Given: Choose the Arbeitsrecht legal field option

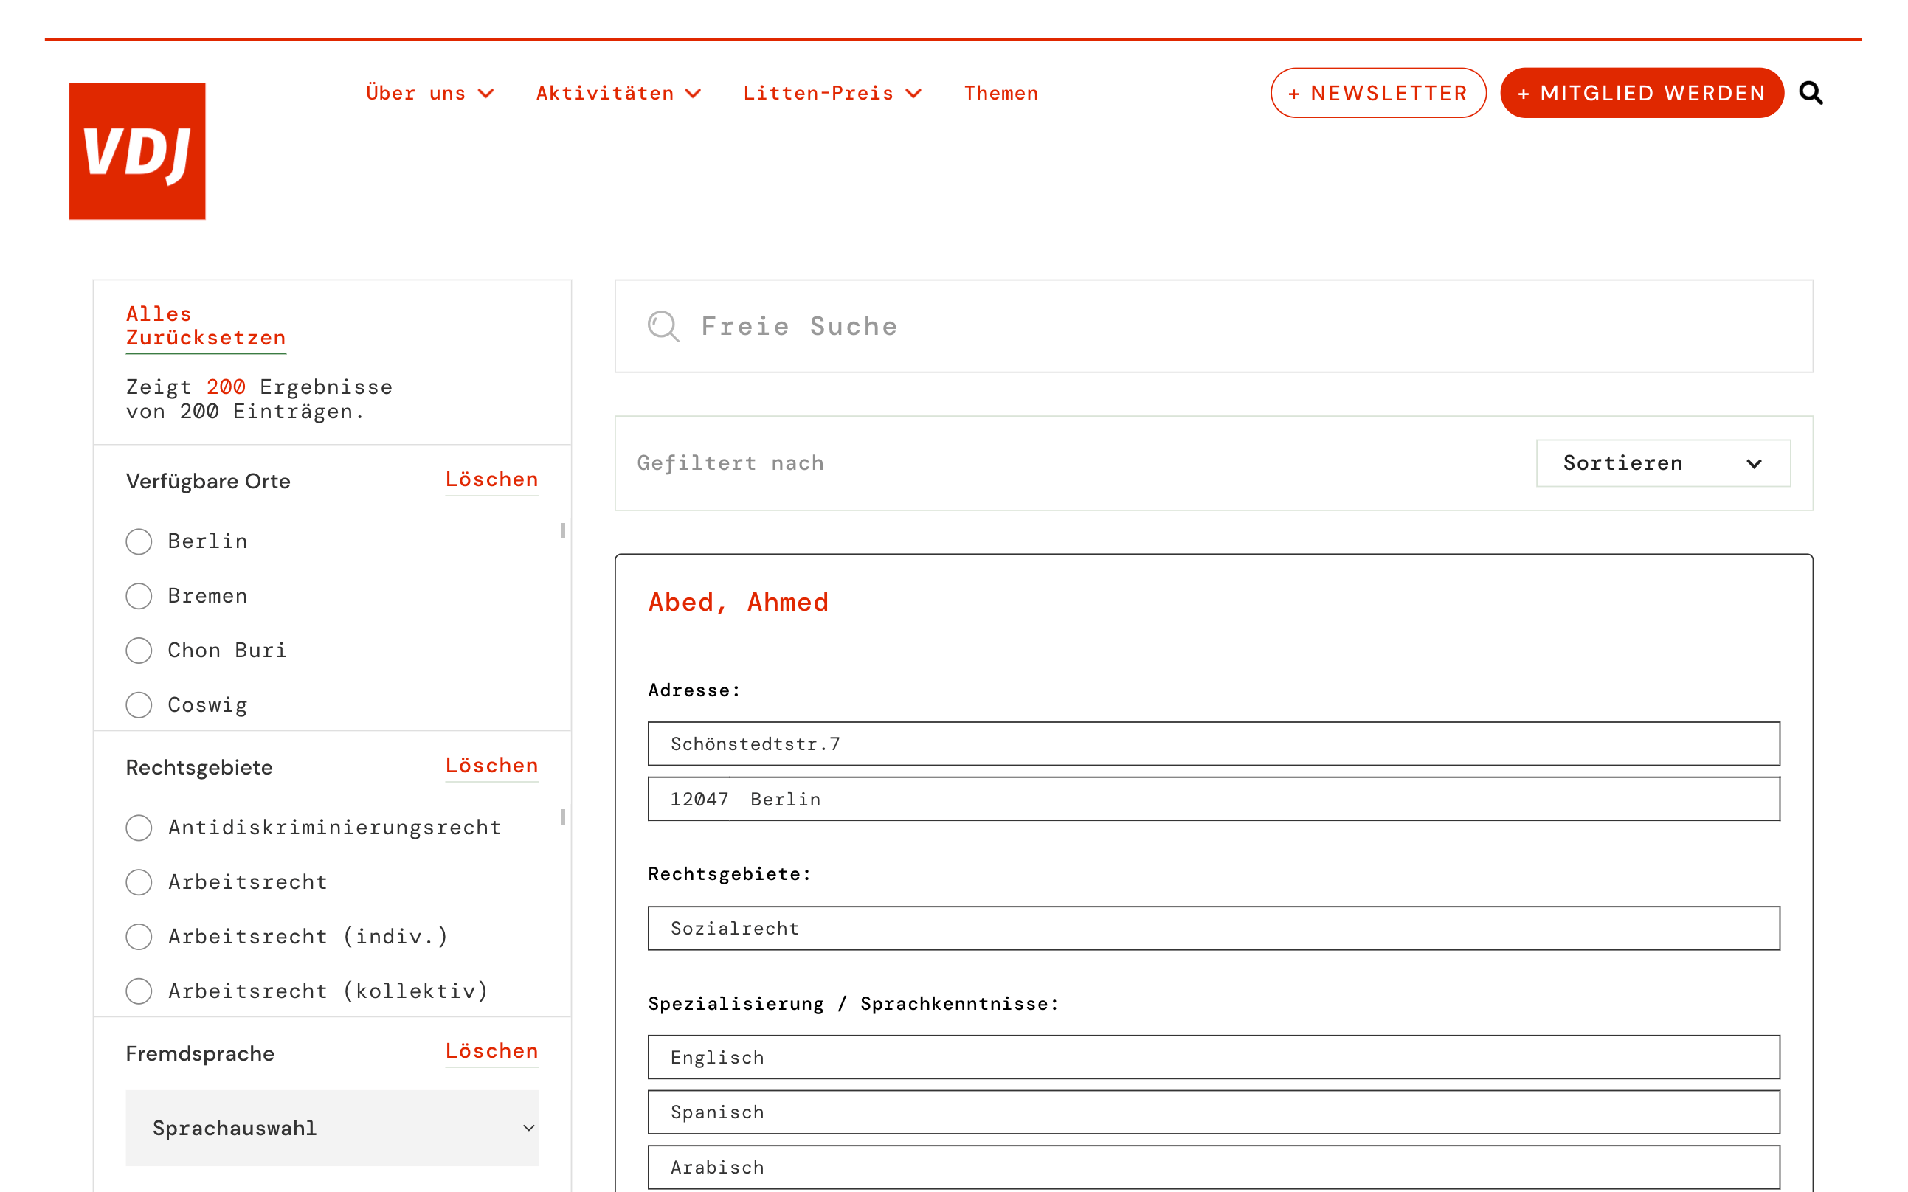Looking at the screenshot, I should (x=139, y=882).
